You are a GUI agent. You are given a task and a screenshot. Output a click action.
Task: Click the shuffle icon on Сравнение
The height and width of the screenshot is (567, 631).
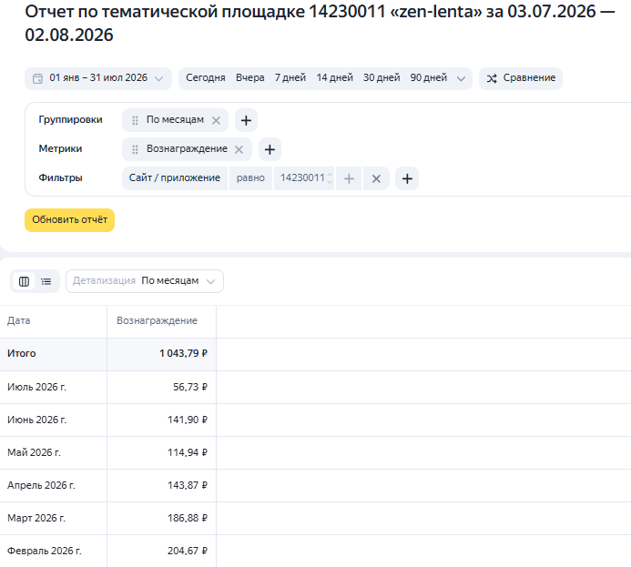pyautogui.click(x=492, y=78)
